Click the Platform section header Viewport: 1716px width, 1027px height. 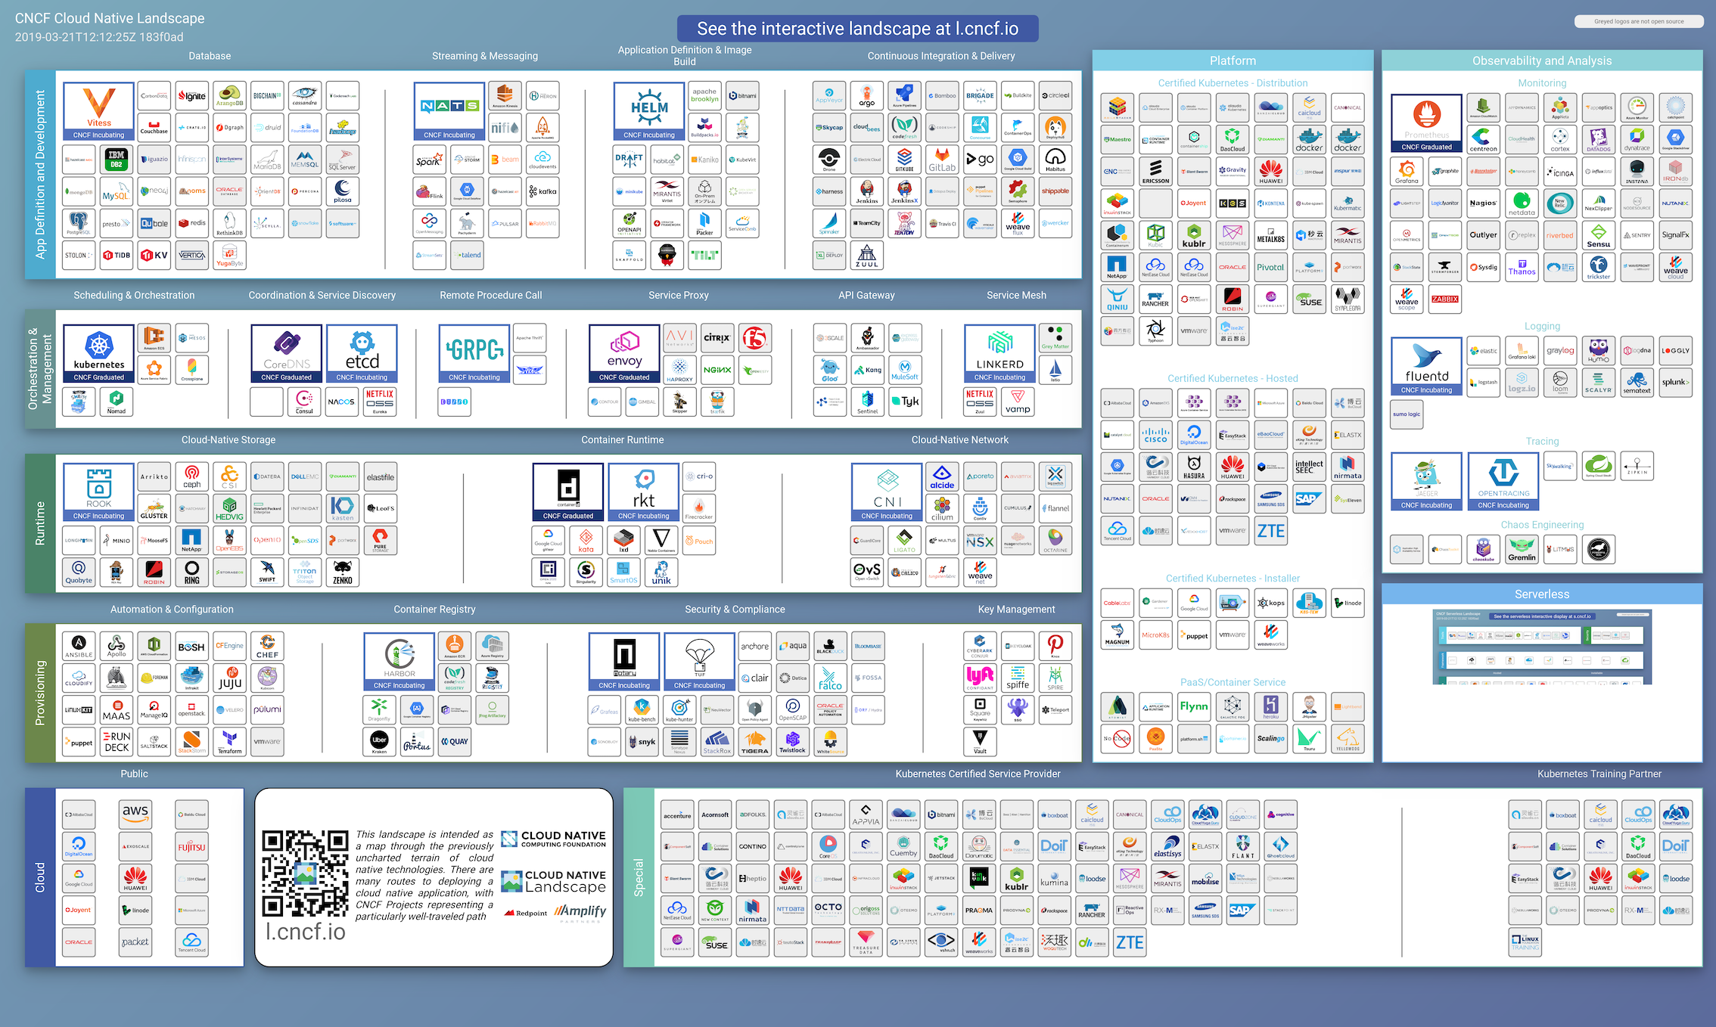pos(1232,61)
